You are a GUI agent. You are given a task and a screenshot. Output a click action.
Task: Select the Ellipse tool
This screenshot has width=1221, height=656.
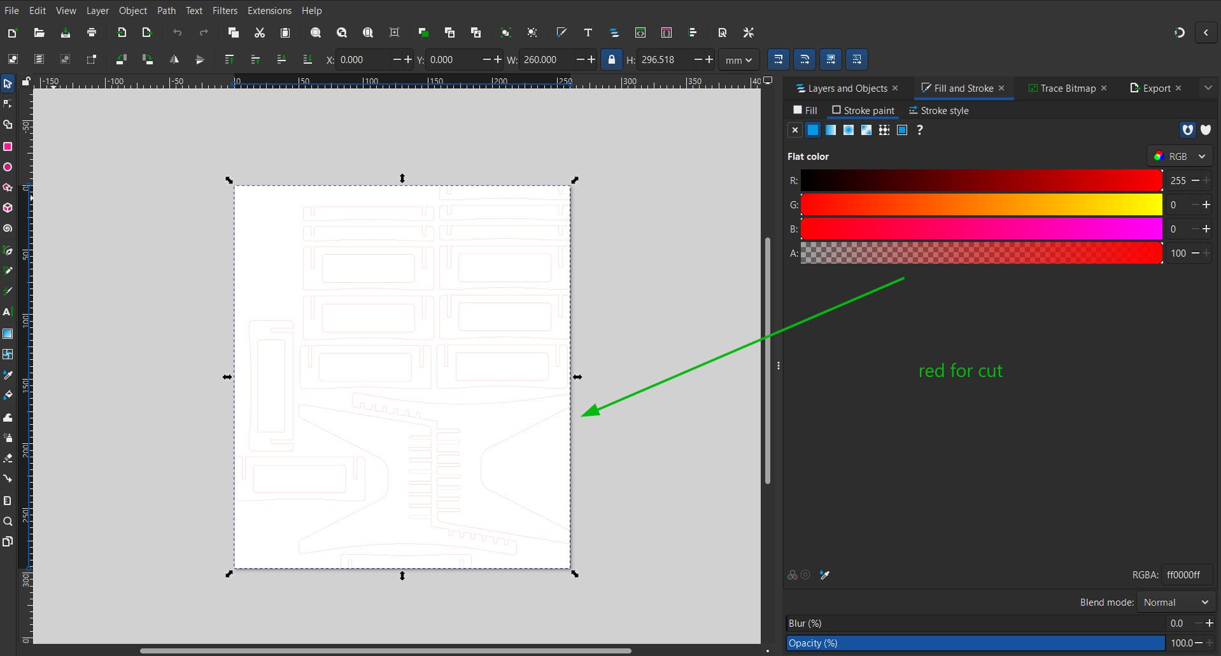pyautogui.click(x=8, y=167)
